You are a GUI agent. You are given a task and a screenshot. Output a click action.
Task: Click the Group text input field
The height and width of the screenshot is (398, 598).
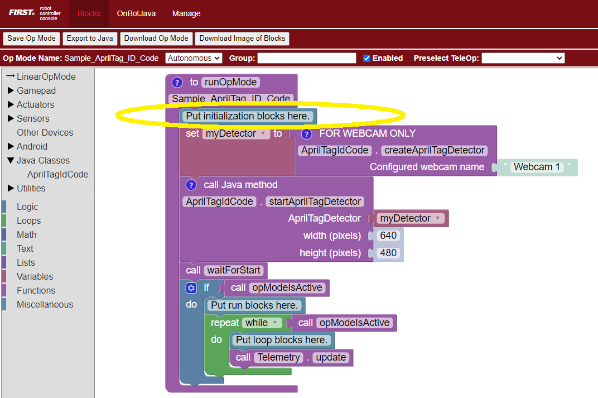point(306,58)
